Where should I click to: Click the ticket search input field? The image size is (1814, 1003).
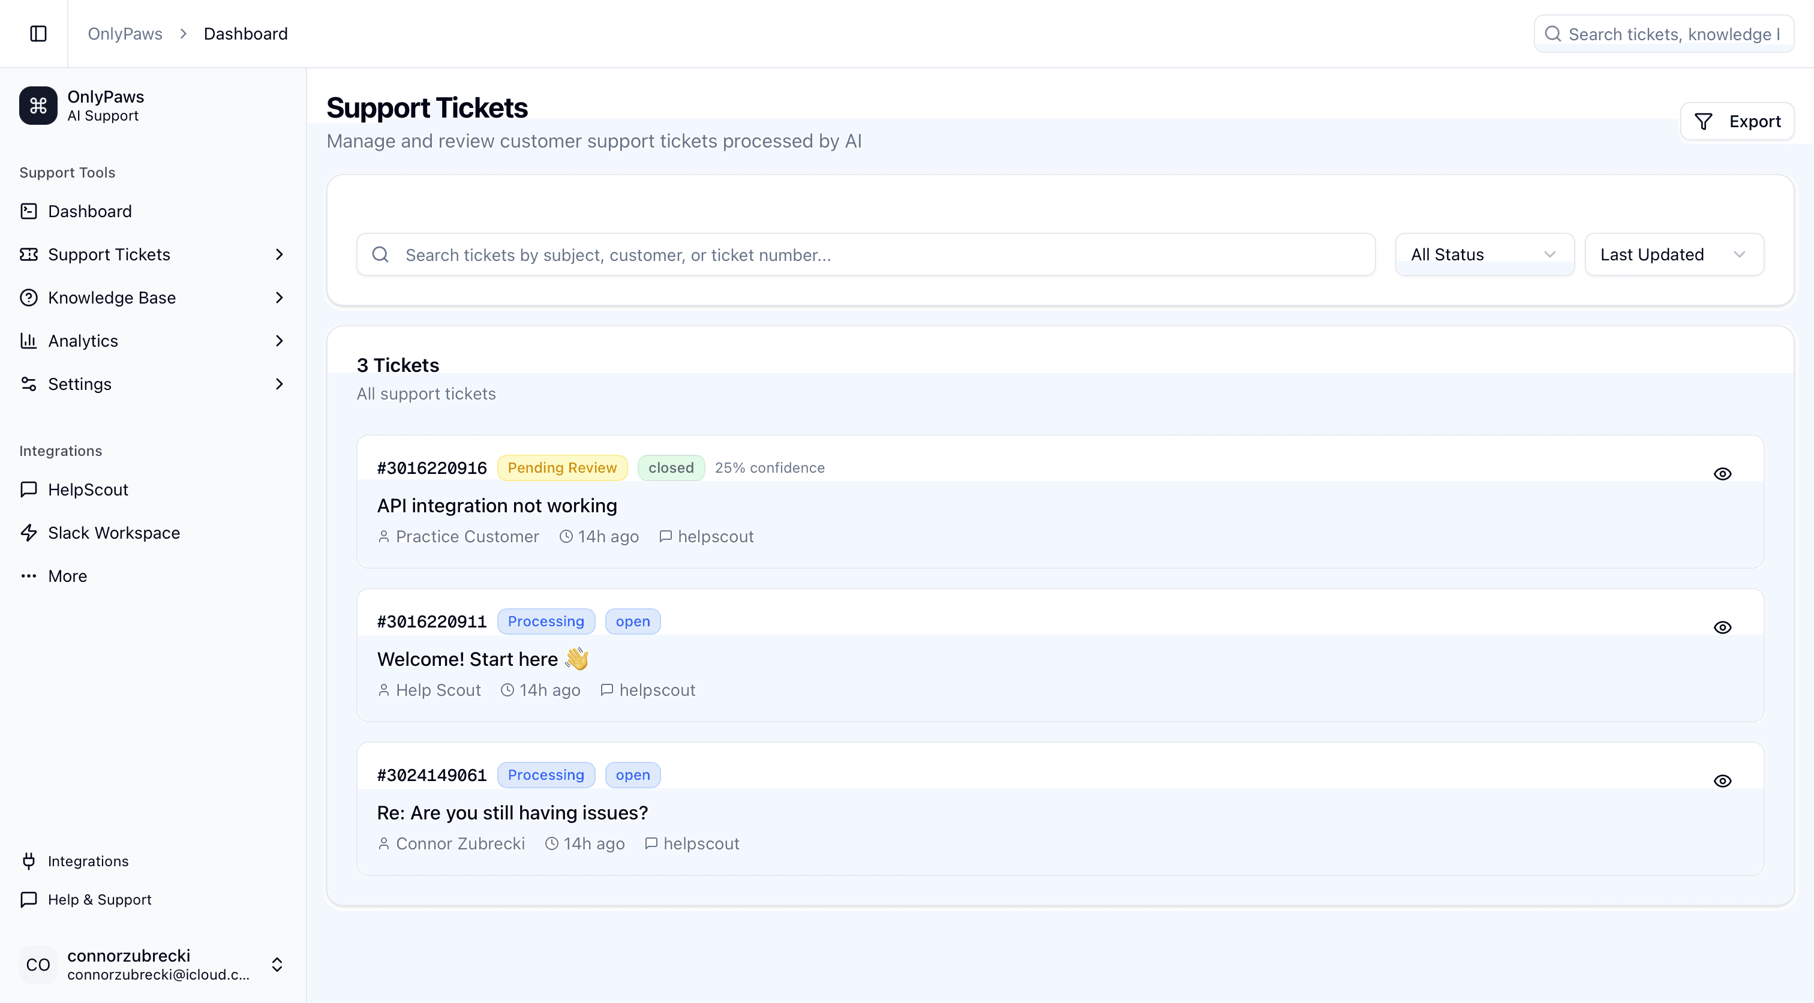point(865,254)
